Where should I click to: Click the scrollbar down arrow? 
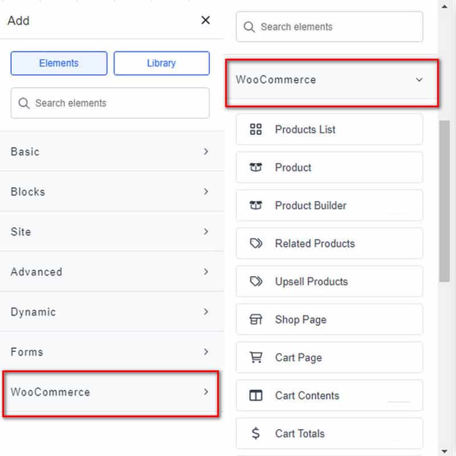point(445,451)
